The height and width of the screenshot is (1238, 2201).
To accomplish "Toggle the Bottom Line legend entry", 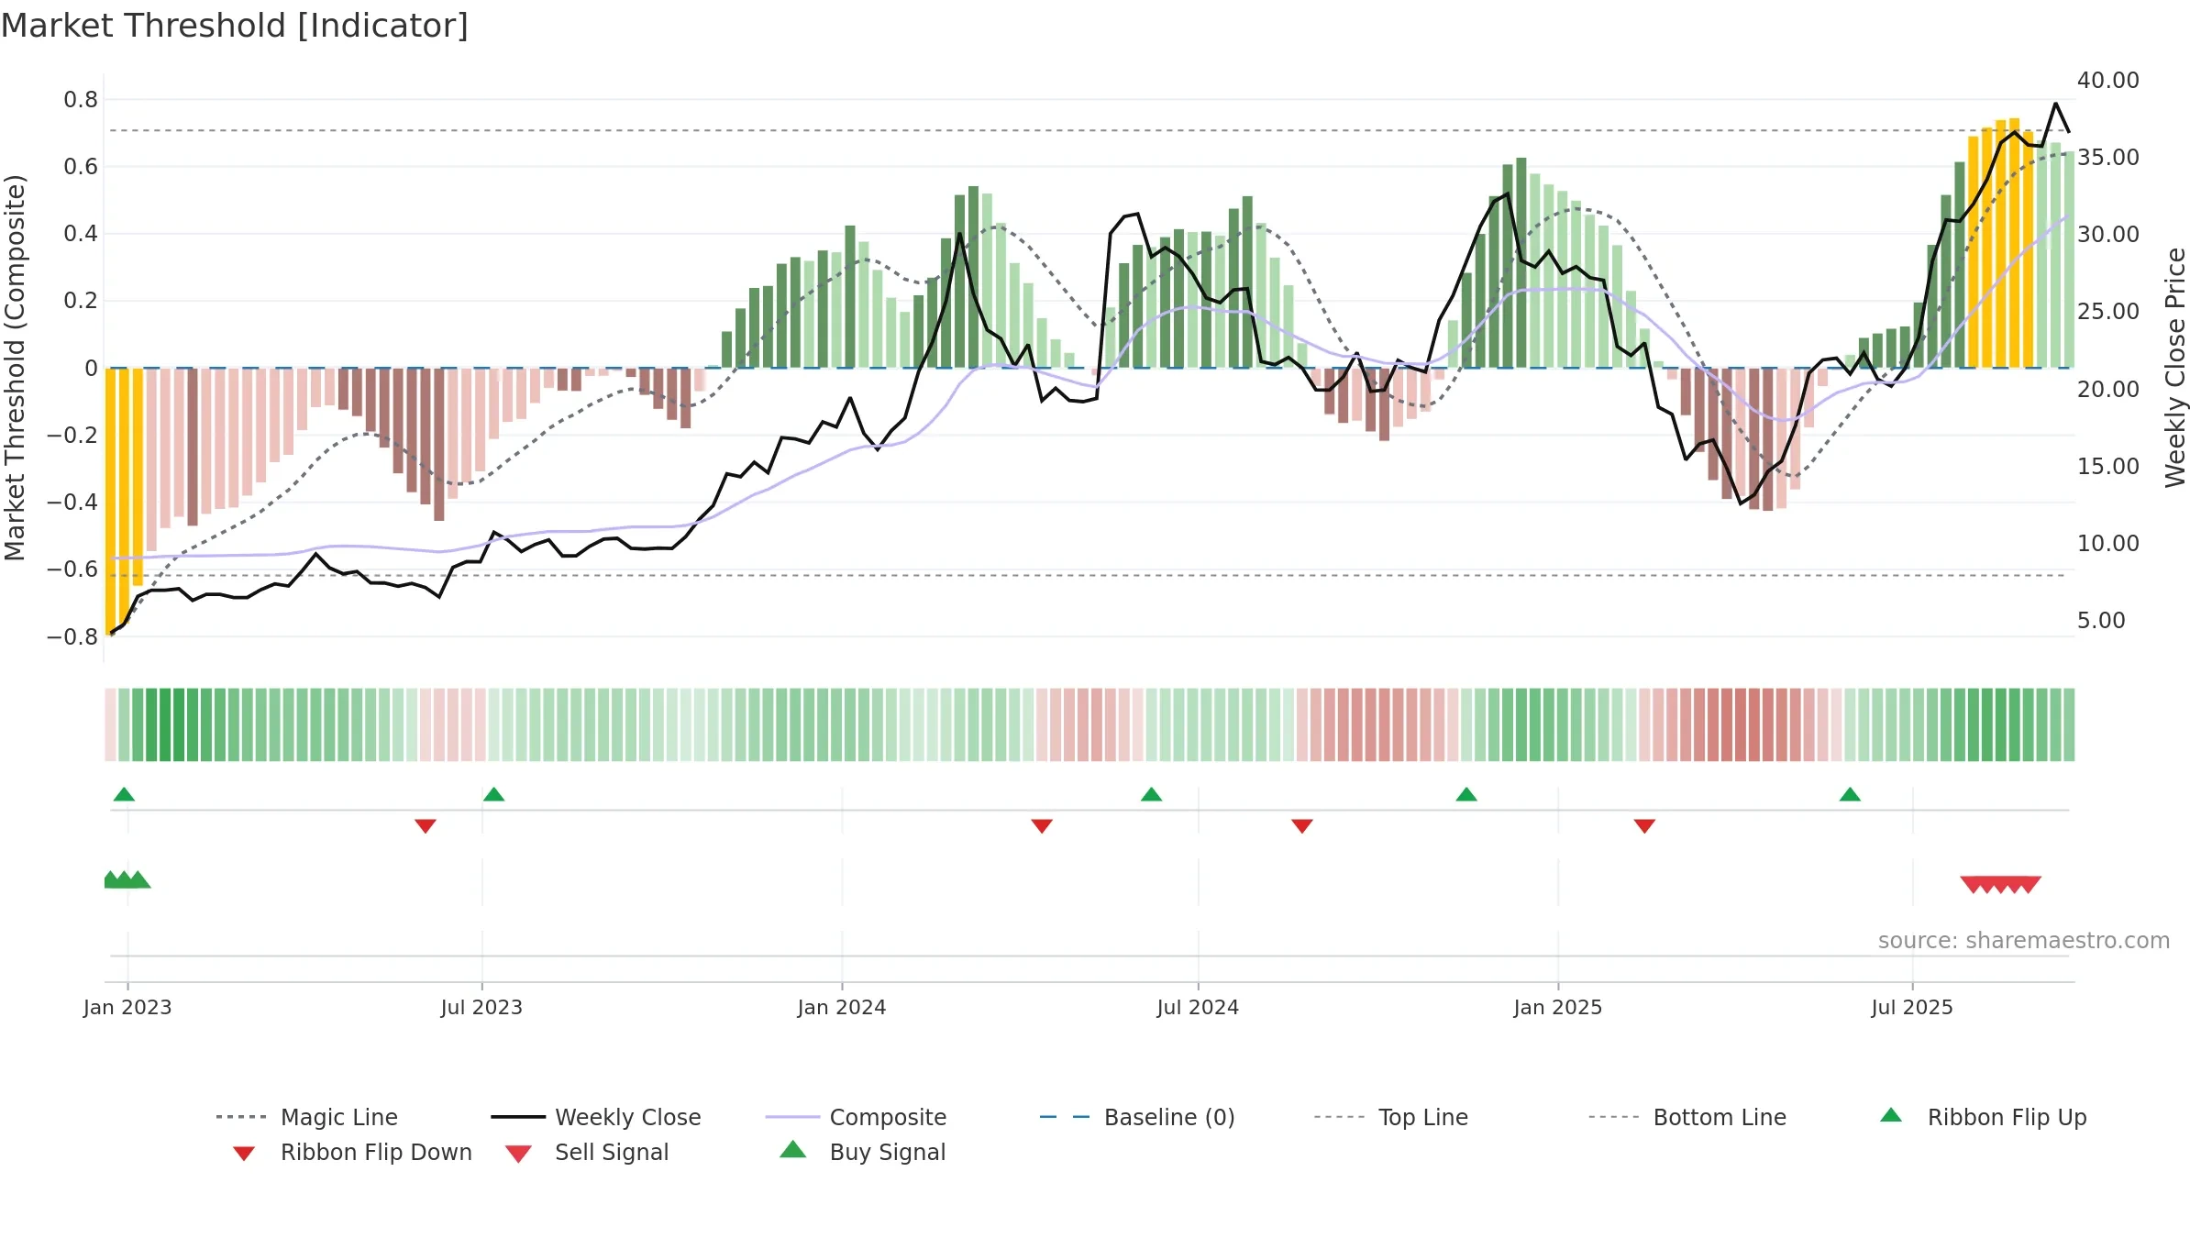I will pyautogui.click(x=1687, y=1117).
